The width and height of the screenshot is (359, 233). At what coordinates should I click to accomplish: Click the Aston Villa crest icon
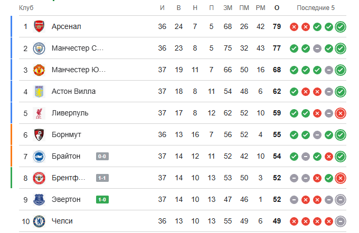(x=39, y=92)
